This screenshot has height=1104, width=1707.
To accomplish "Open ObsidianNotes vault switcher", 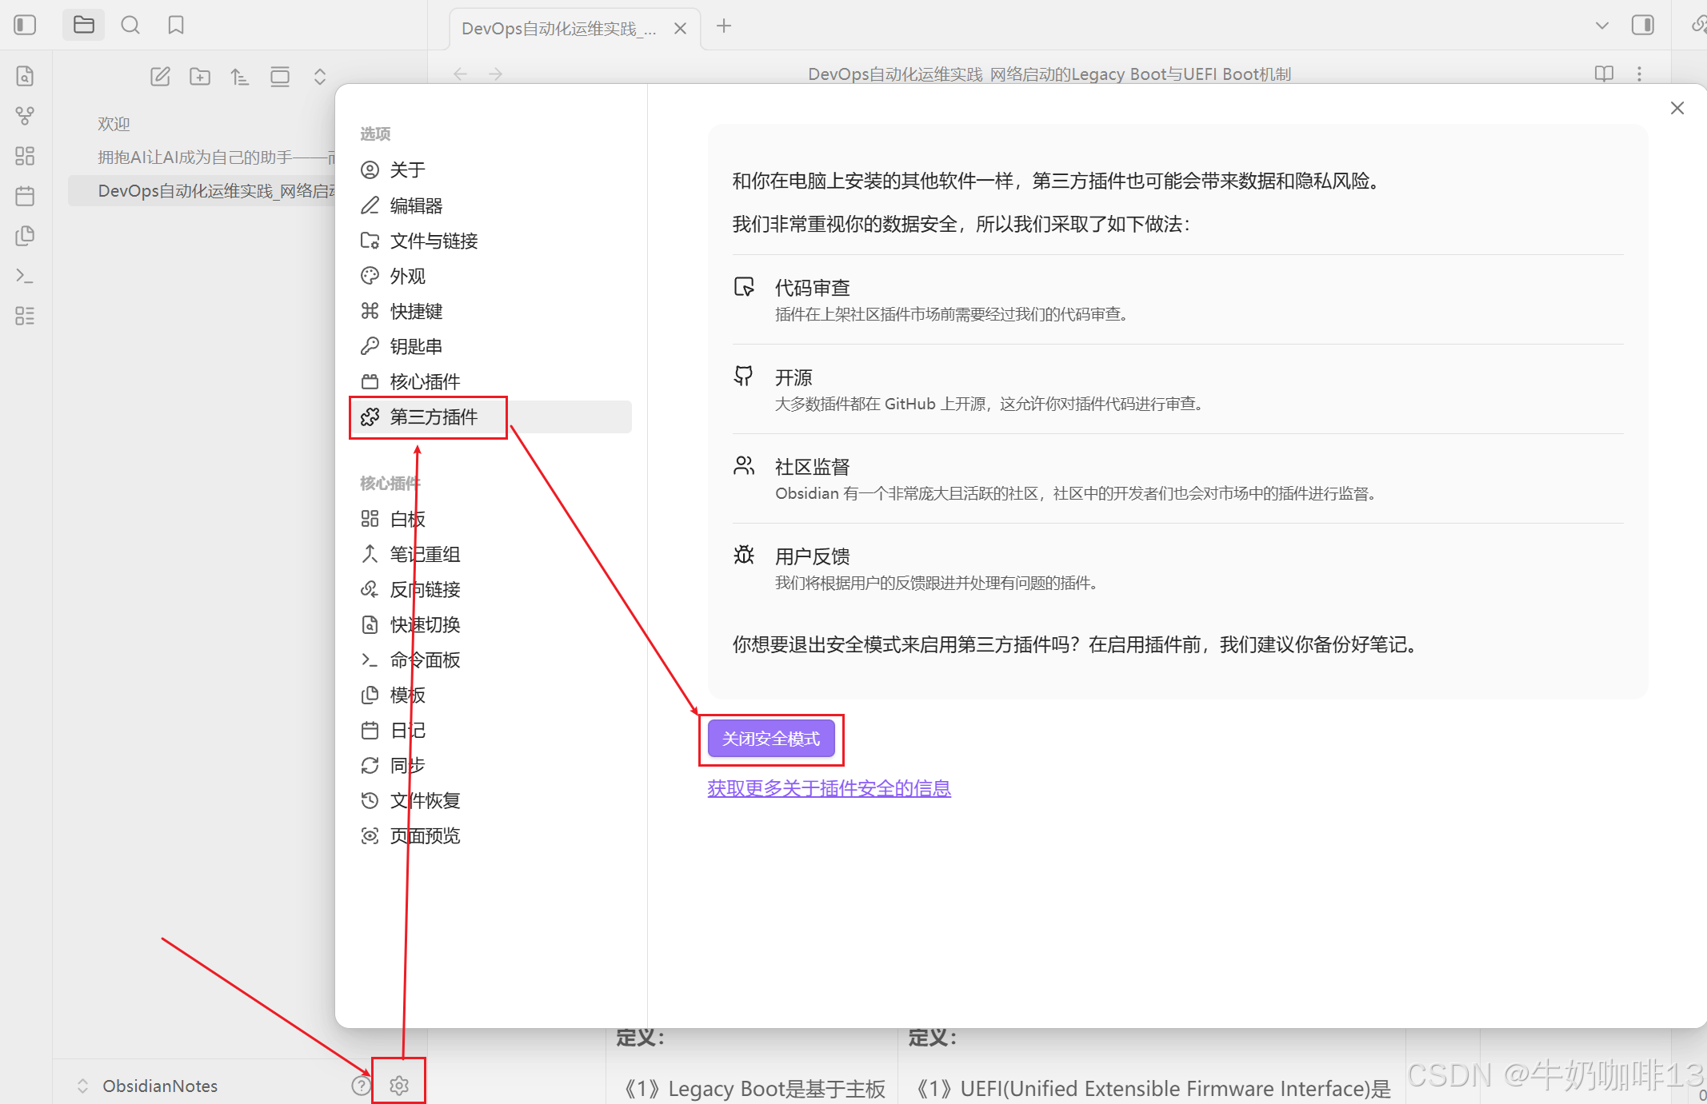I will coord(159,1086).
